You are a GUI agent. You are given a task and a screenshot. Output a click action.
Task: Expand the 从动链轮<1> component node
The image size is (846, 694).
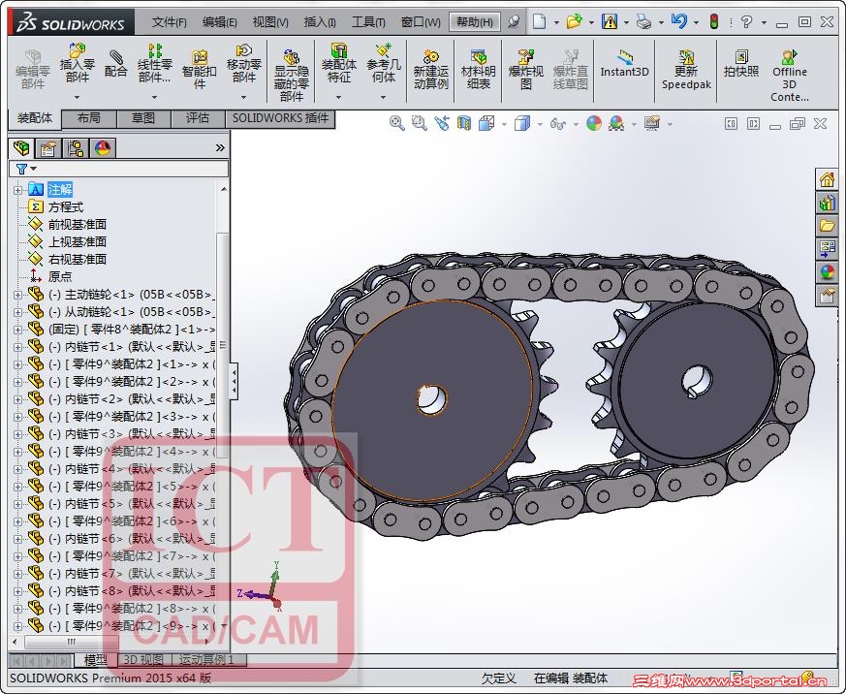17,312
